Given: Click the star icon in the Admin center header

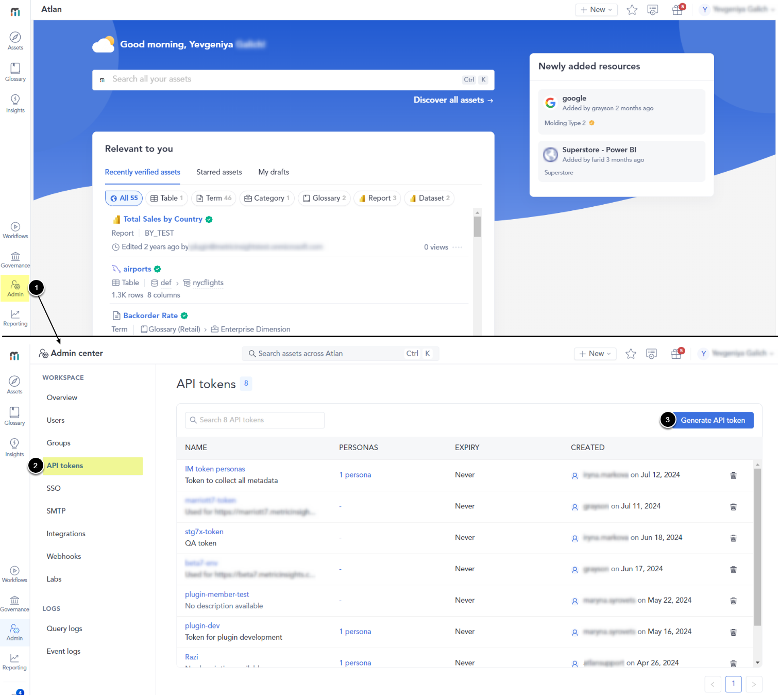Looking at the screenshot, I should (631, 354).
